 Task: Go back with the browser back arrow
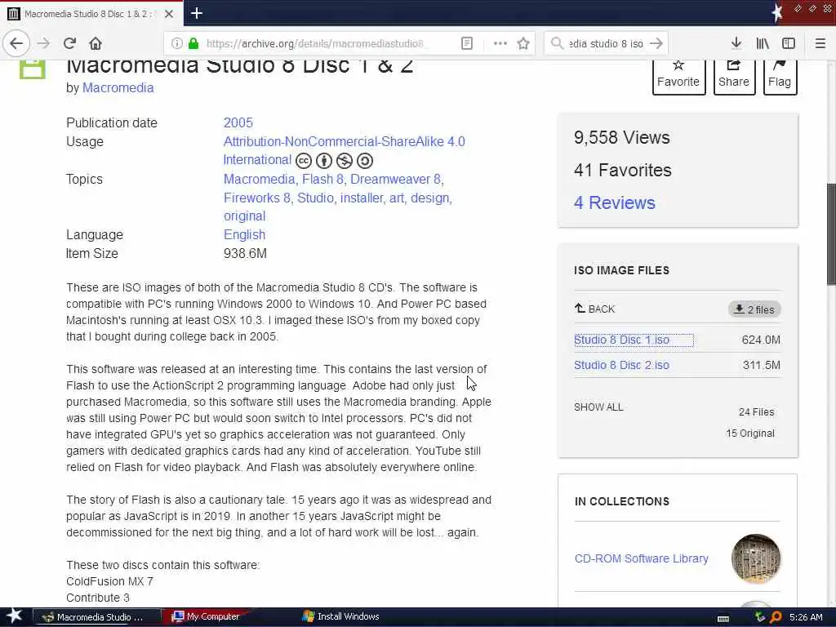pos(16,43)
